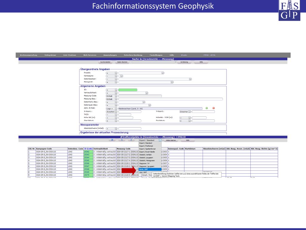Click the Hilfe button in results bar
Image resolution: width=306 pixels, height=230 pixels.
point(188,140)
